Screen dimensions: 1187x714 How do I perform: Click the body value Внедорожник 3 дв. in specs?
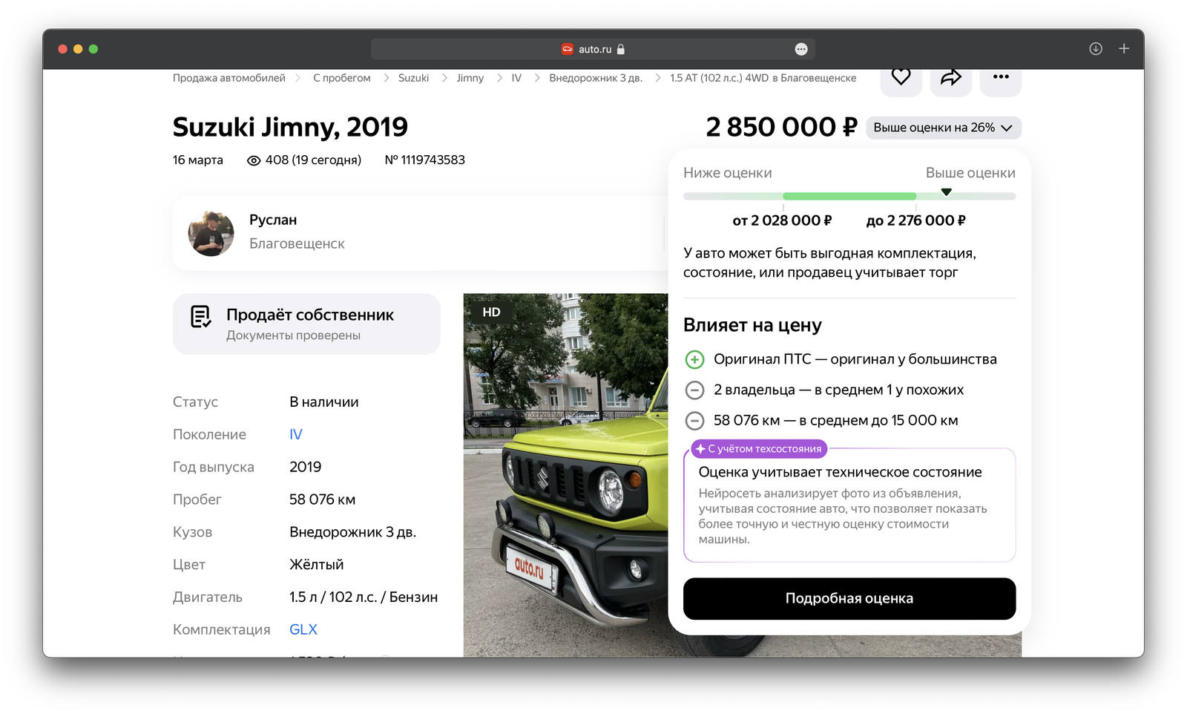pyautogui.click(x=352, y=533)
